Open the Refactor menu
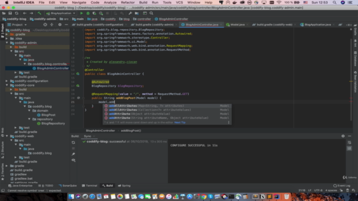358x201 pixels. tap(128, 2)
